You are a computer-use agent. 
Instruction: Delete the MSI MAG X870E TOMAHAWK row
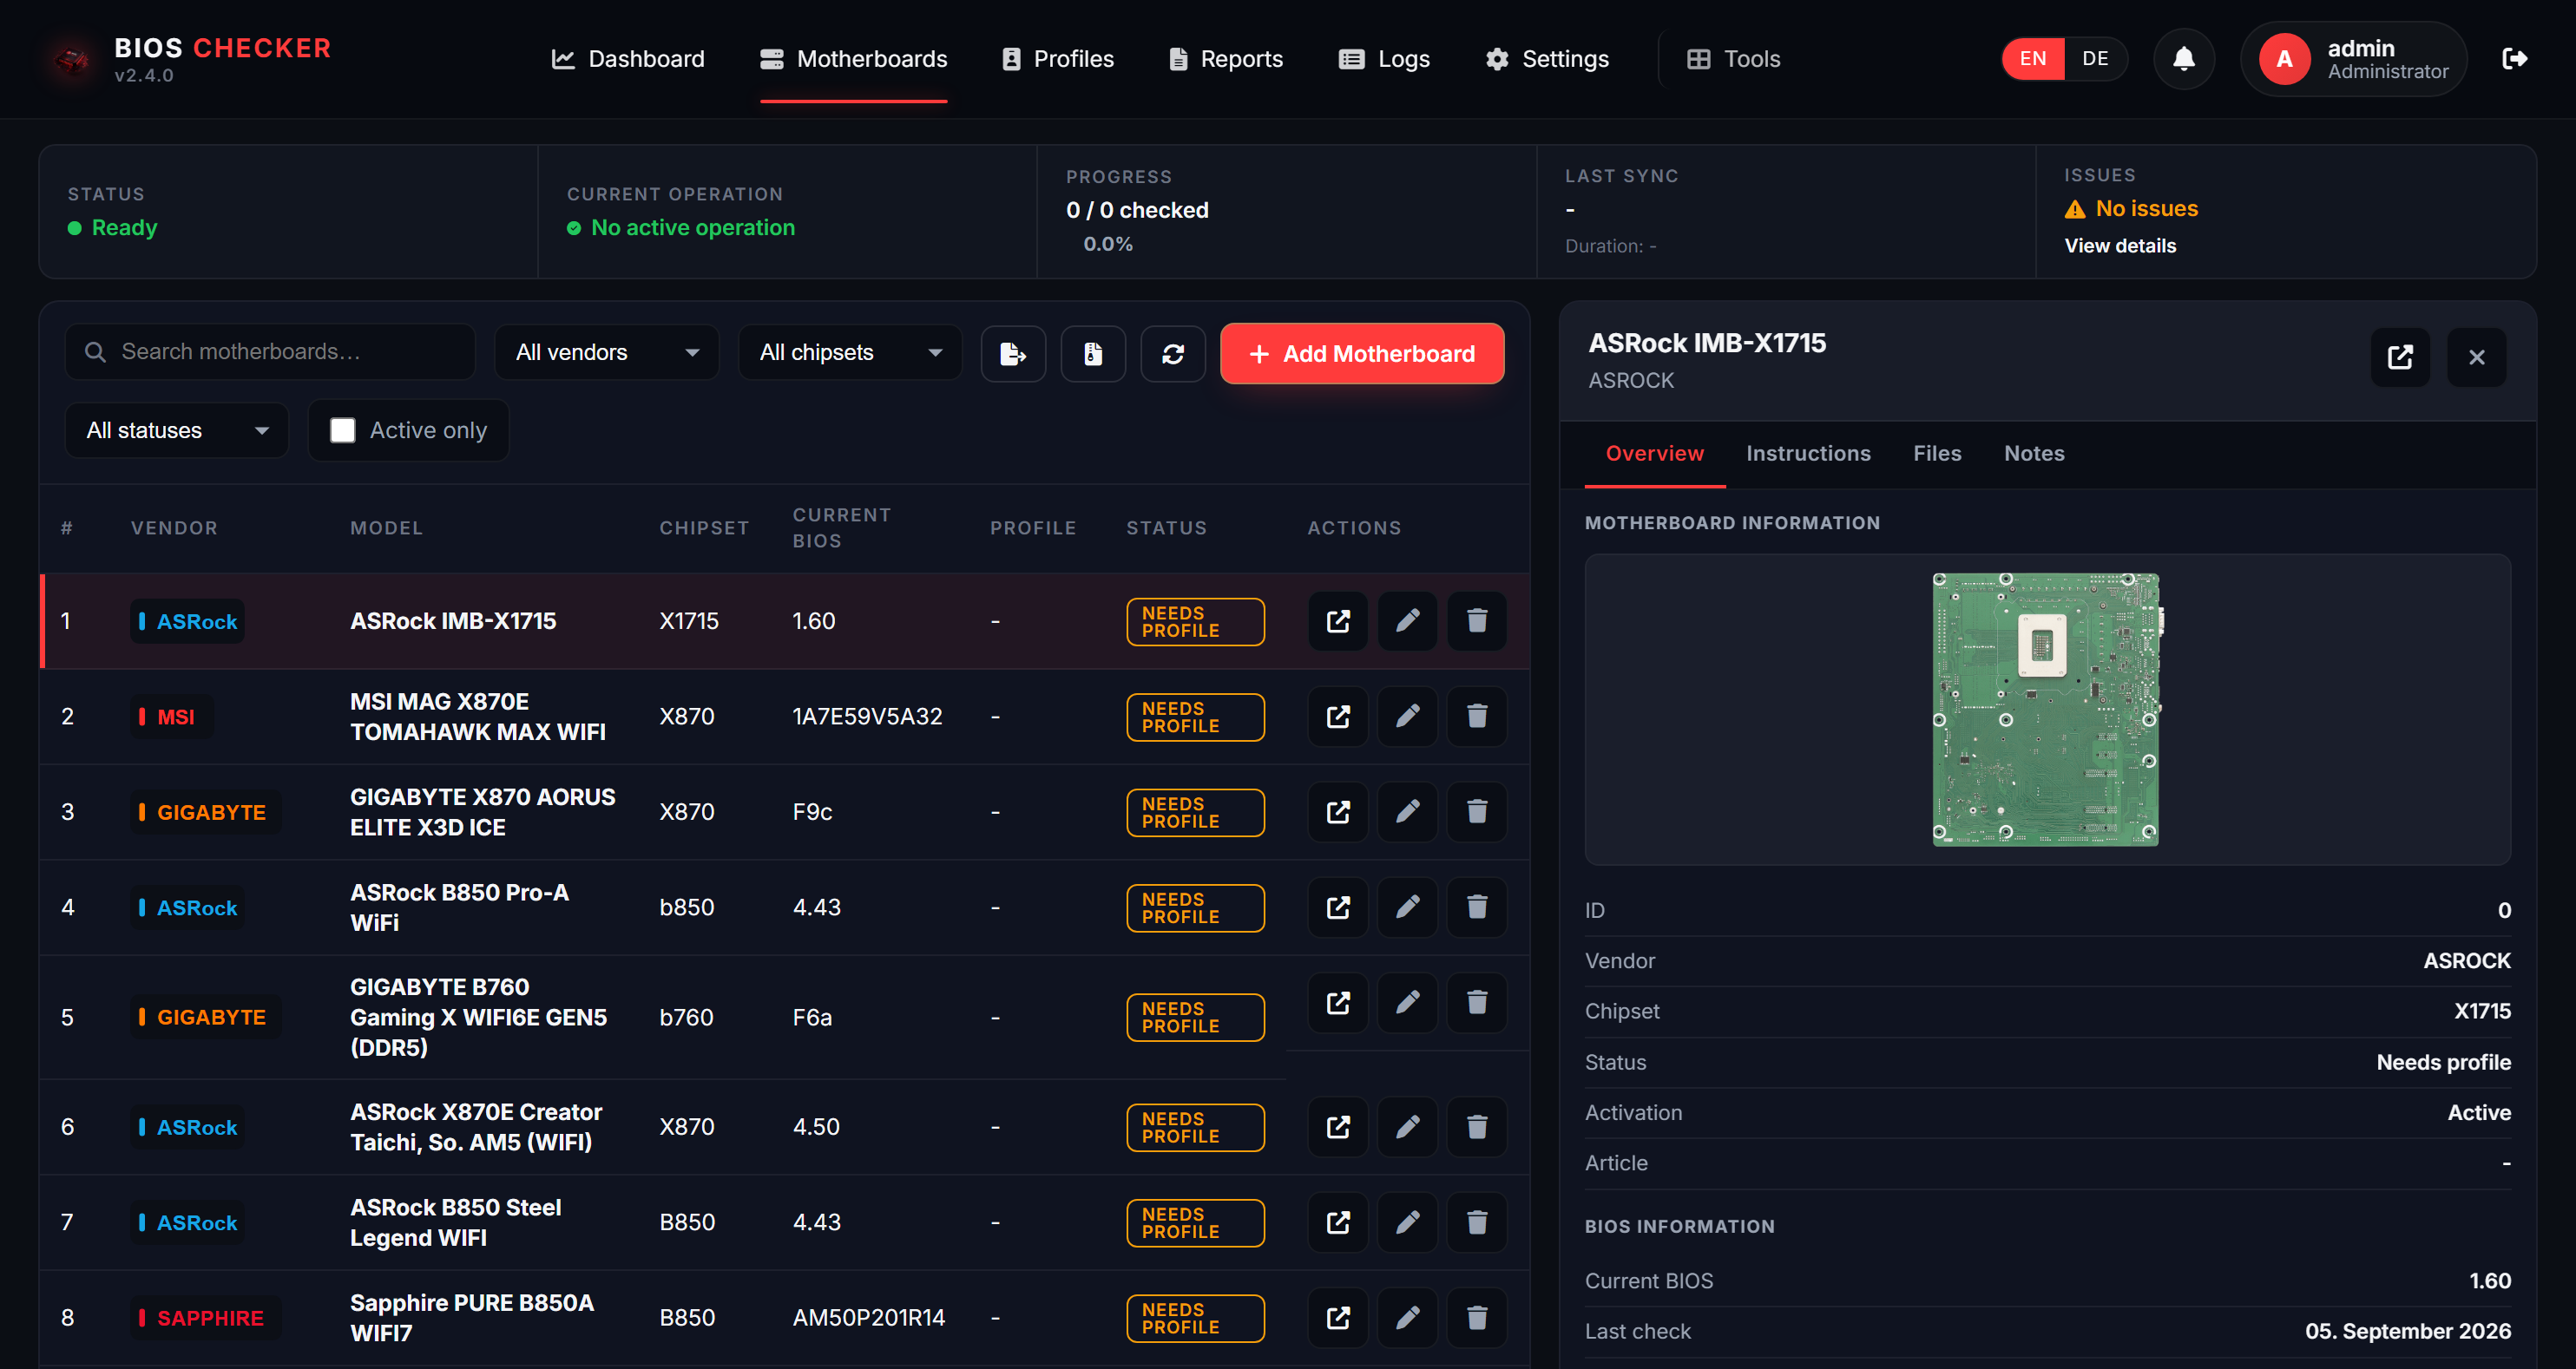[x=1477, y=717]
